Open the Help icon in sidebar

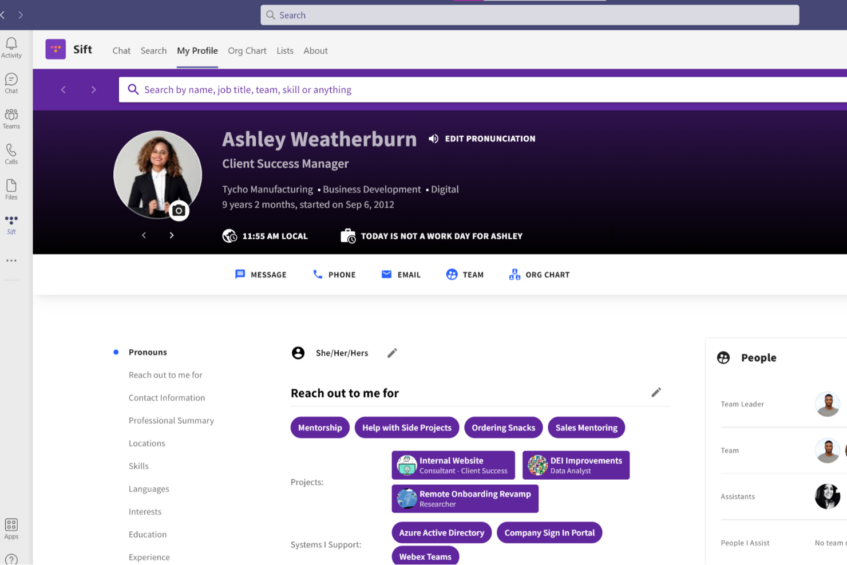(11, 559)
